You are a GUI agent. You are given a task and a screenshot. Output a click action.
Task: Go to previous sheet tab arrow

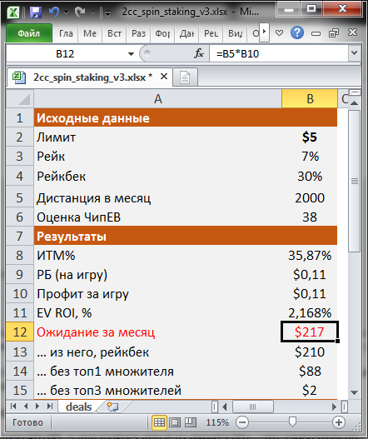click(x=26, y=406)
